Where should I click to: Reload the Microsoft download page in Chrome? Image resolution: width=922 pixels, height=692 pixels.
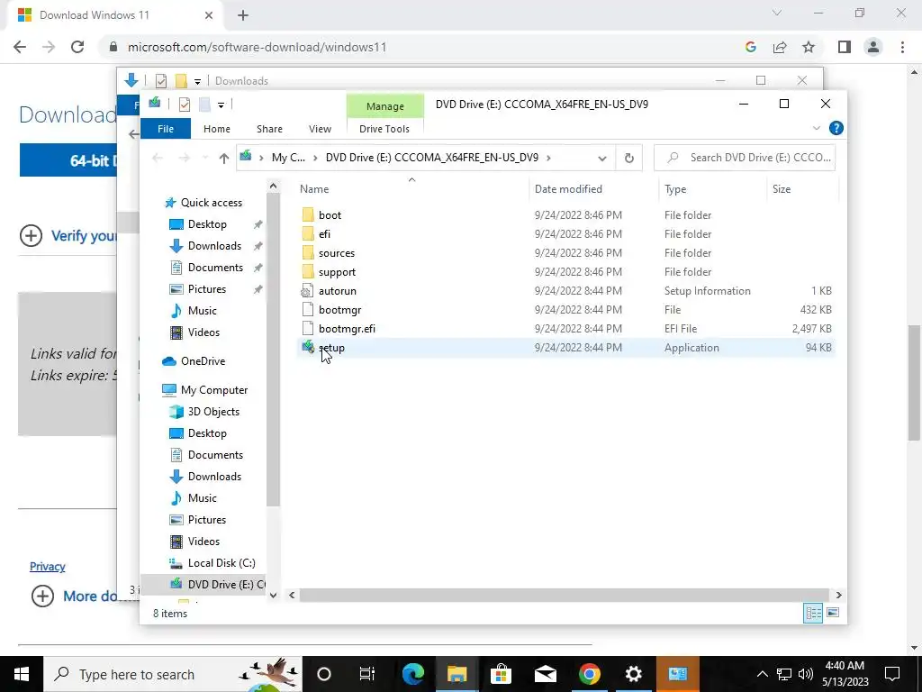(77, 47)
